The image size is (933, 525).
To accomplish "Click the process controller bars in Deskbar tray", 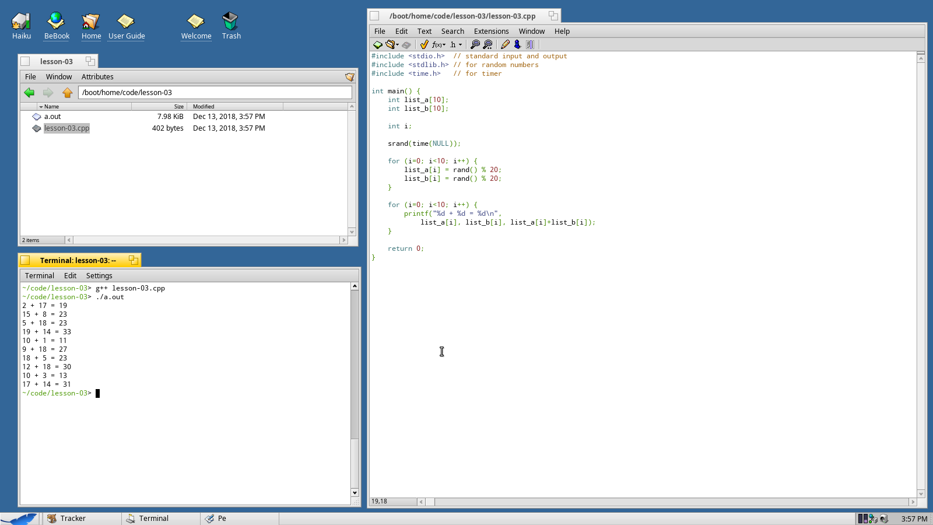I will pos(862,519).
